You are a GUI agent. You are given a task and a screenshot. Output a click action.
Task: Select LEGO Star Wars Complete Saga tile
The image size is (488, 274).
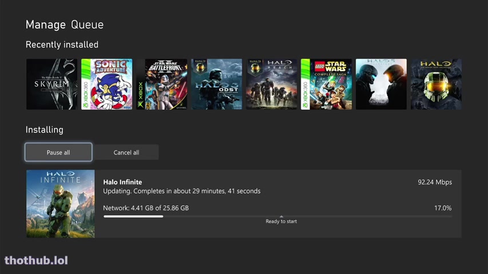click(x=327, y=84)
